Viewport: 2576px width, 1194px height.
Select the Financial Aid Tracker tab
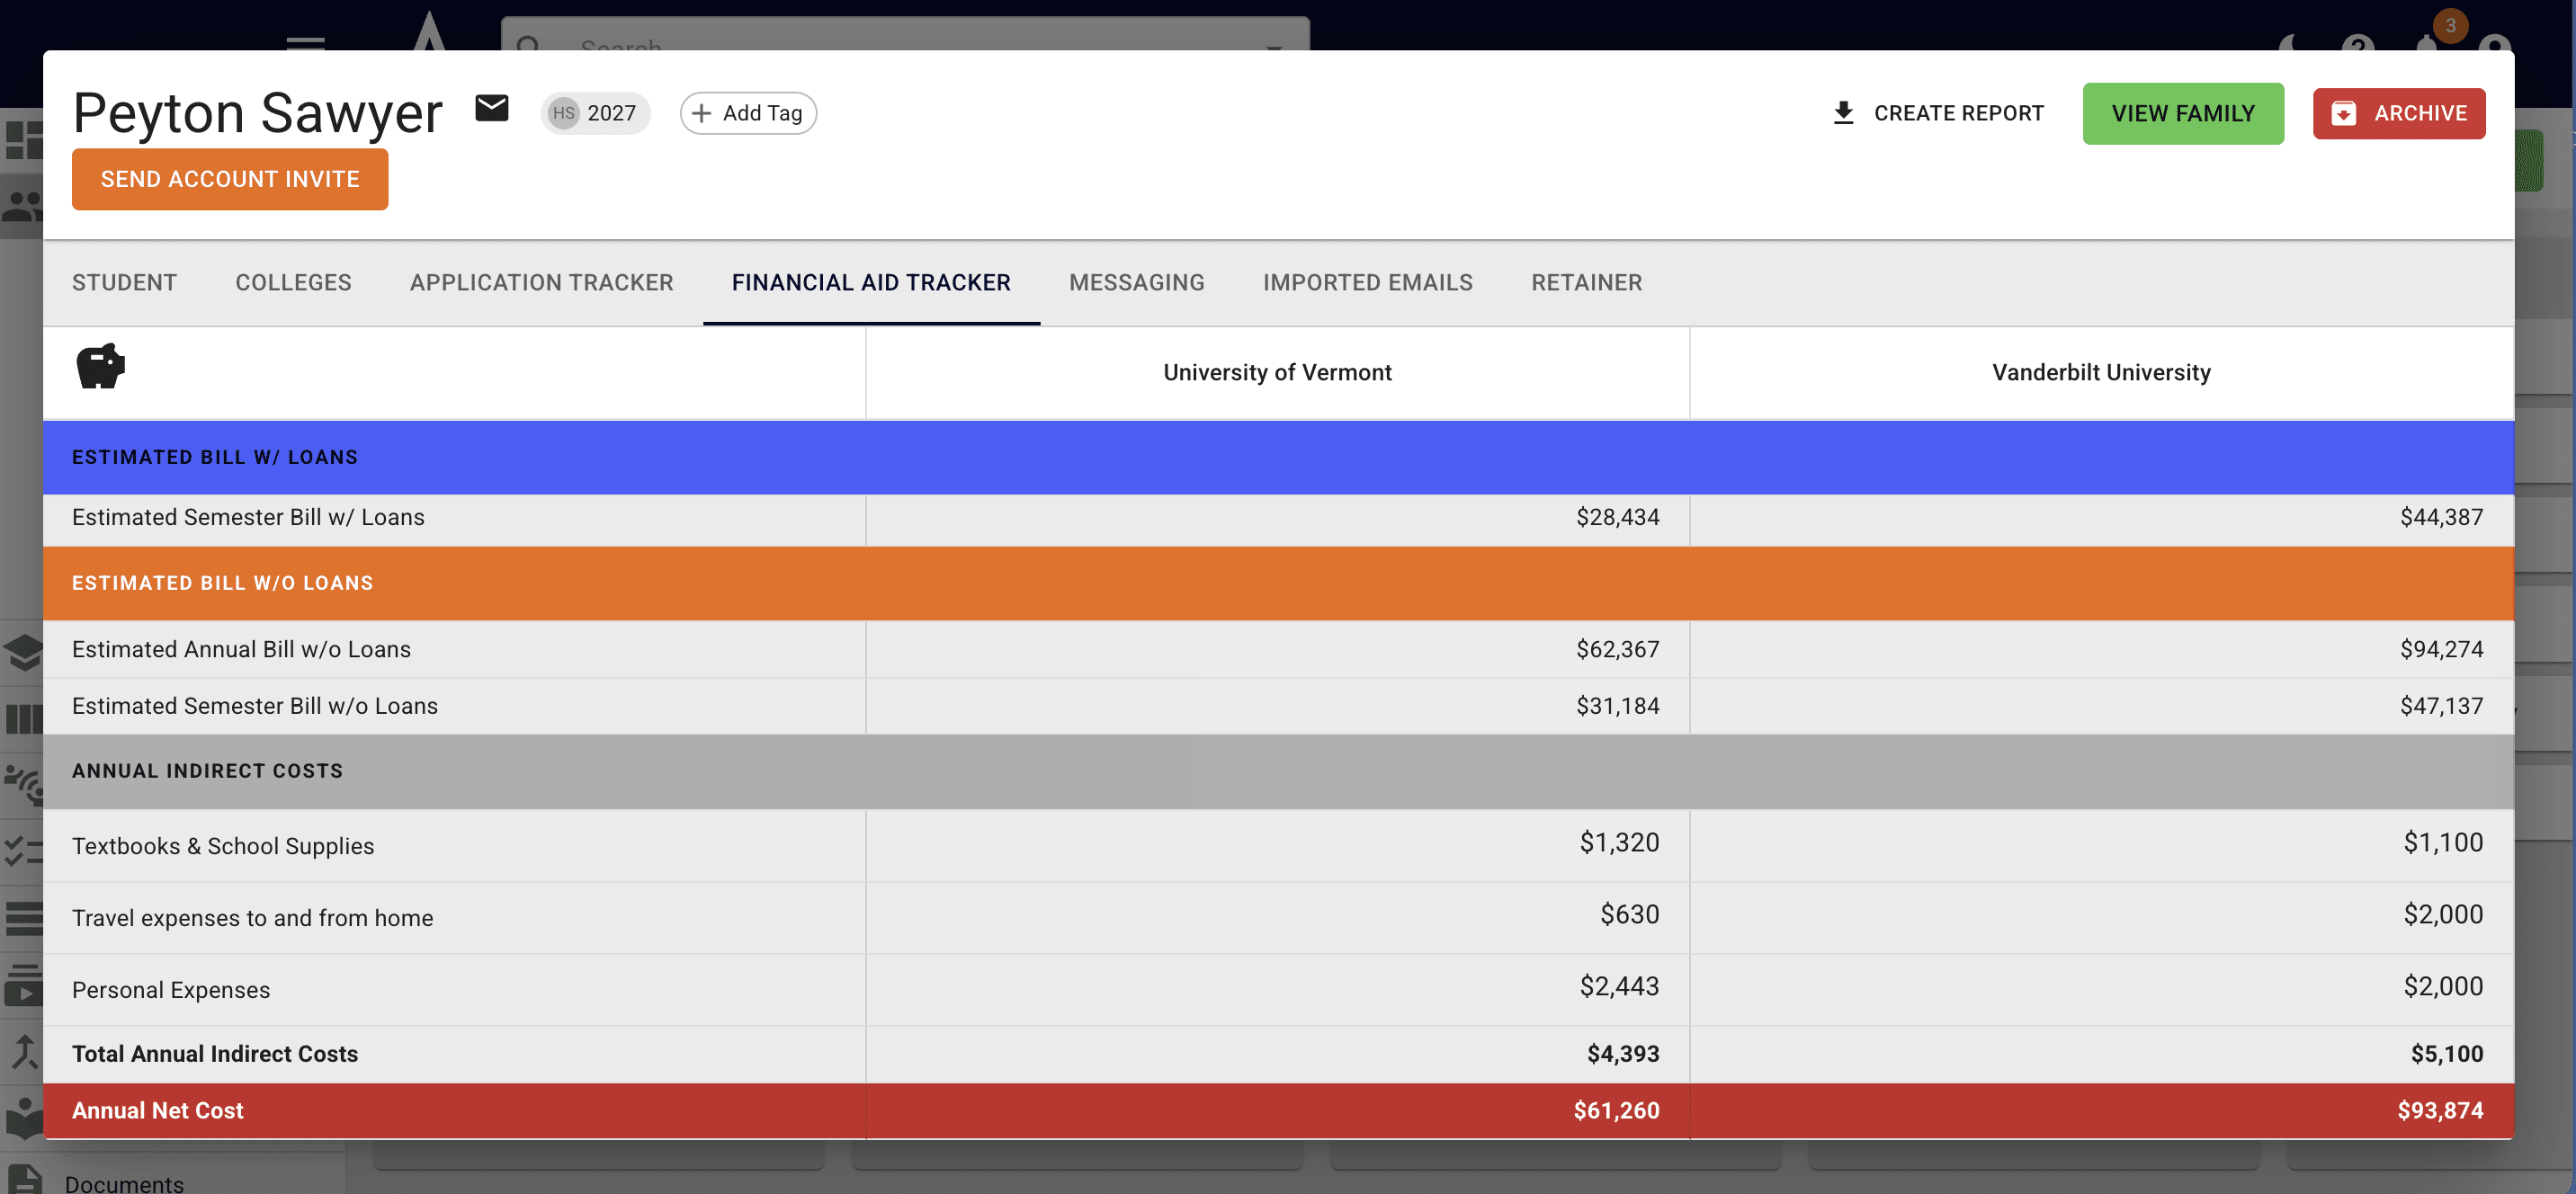point(871,283)
